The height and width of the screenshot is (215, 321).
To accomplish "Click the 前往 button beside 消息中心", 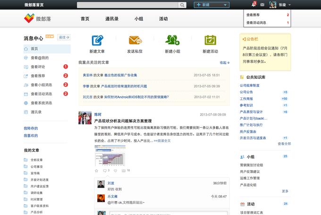I will [64, 37].
